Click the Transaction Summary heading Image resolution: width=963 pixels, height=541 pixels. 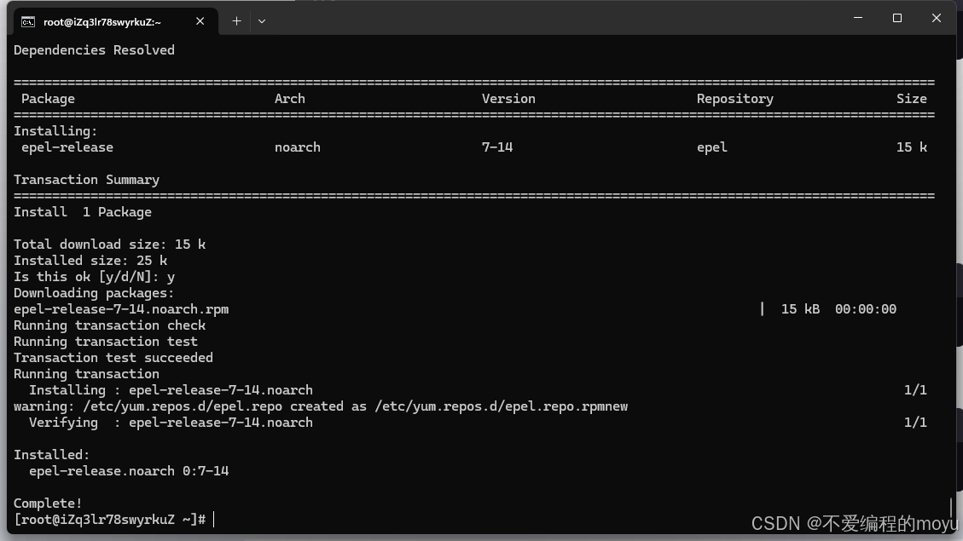[85, 179]
